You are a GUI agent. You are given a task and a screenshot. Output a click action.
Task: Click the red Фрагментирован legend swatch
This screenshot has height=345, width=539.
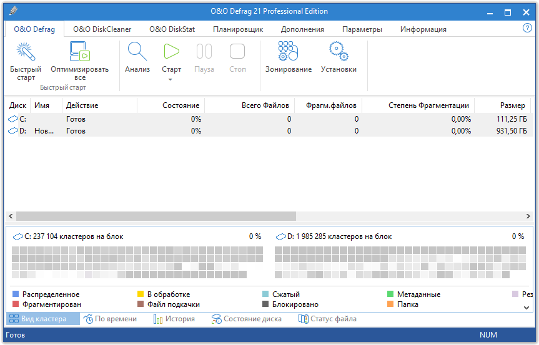tap(16, 304)
